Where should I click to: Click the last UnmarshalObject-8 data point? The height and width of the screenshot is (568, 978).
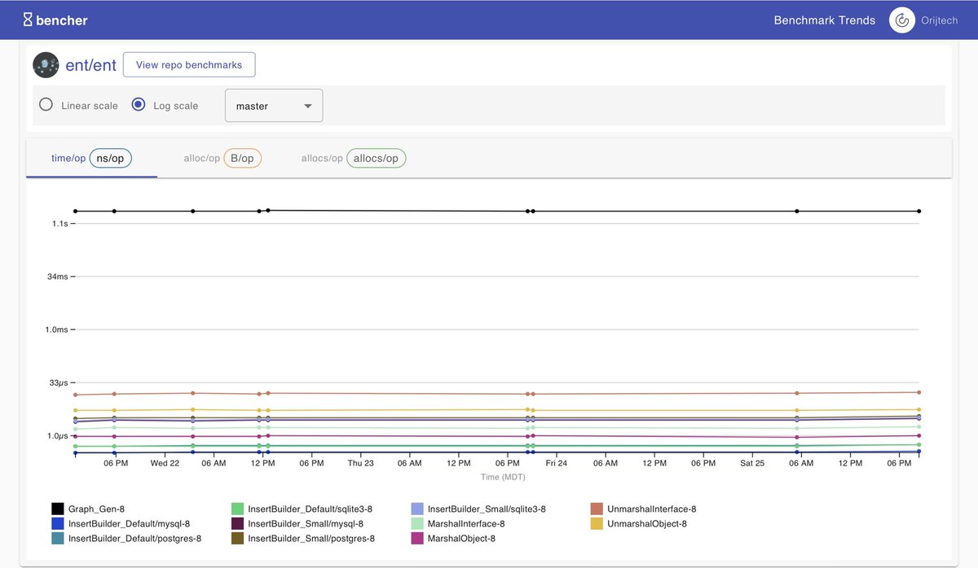click(x=919, y=409)
